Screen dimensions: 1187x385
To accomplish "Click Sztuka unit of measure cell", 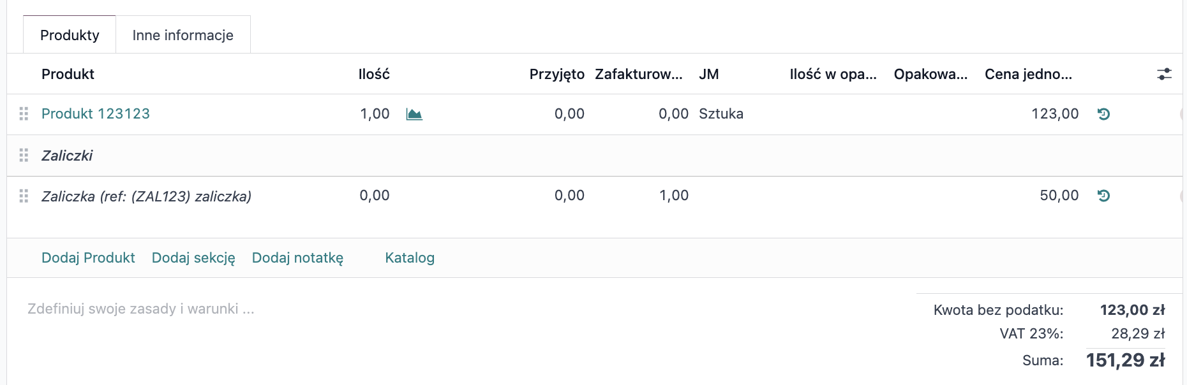I will coord(721,113).
